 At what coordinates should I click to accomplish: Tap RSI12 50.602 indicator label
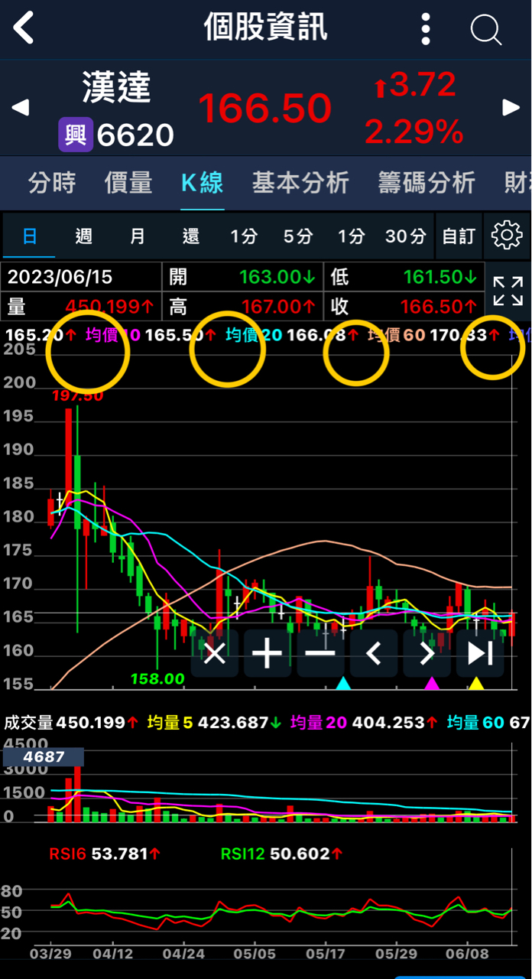pos(282,854)
